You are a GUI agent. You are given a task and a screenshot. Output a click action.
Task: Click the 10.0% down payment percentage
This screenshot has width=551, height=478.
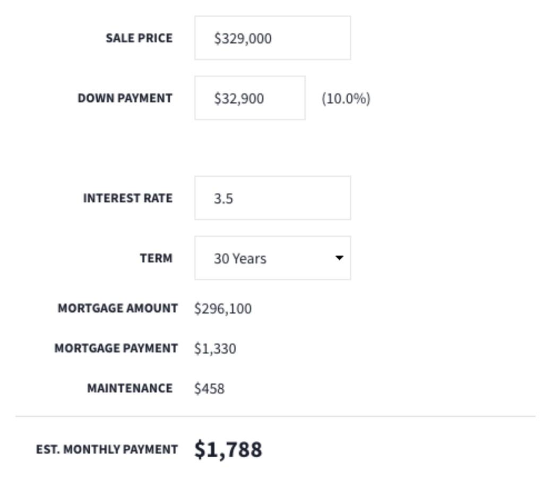[x=346, y=99]
